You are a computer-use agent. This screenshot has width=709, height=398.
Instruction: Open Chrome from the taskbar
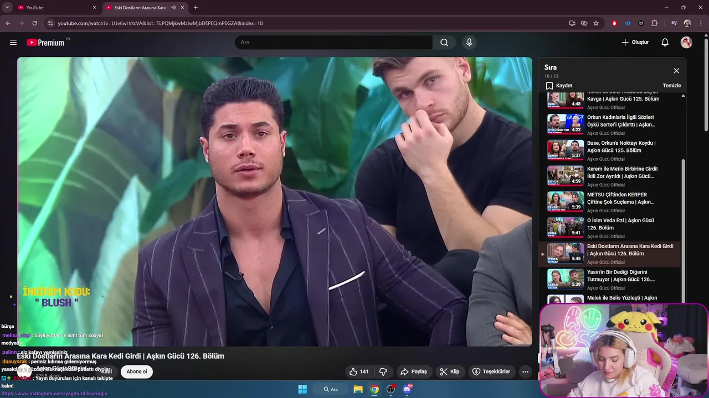[x=374, y=389]
